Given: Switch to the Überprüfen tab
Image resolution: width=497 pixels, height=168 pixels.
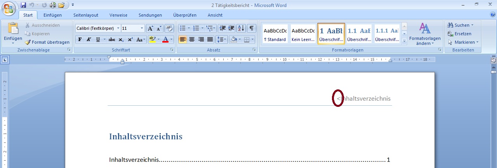Looking at the screenshot, I should 185,15.
